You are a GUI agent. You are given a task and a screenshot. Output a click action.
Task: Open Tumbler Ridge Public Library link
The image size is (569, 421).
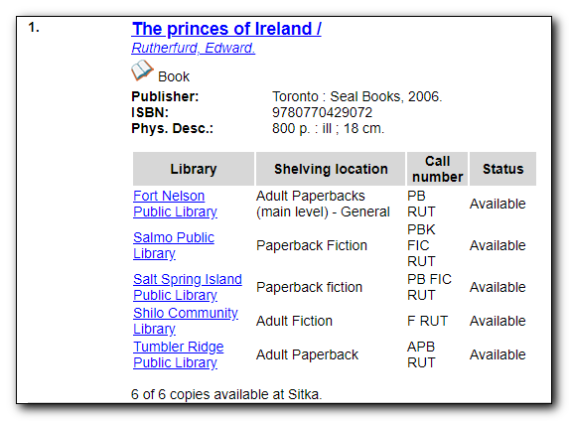tap(178, 354)
